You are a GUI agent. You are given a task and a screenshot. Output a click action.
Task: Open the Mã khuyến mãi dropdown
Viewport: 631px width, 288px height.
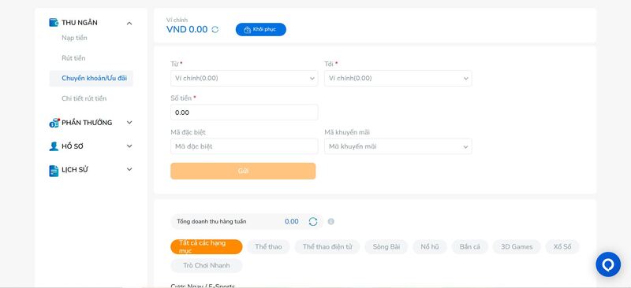click(x=398, y=146)
